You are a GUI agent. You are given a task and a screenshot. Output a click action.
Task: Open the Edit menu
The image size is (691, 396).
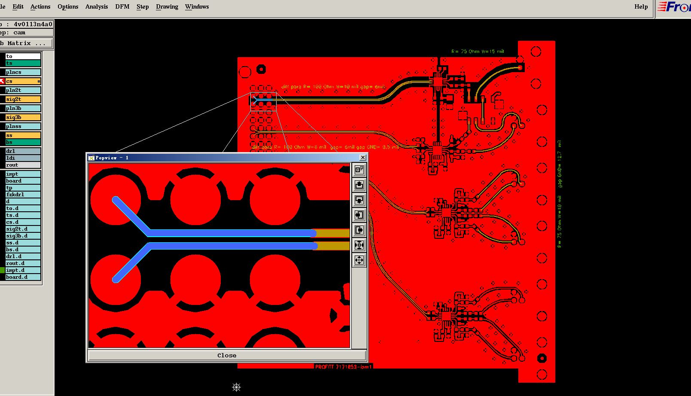pos(18,6)
